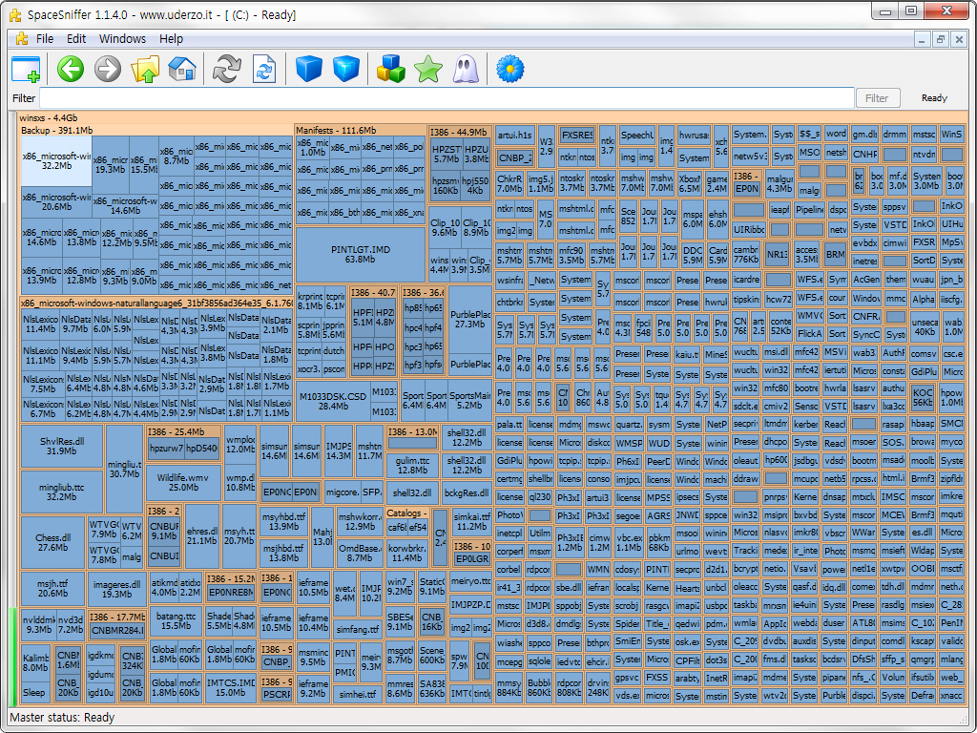Viewport: 977px width, 733px height.
Task: Open a new view window
Action: (x=26, y=69)
